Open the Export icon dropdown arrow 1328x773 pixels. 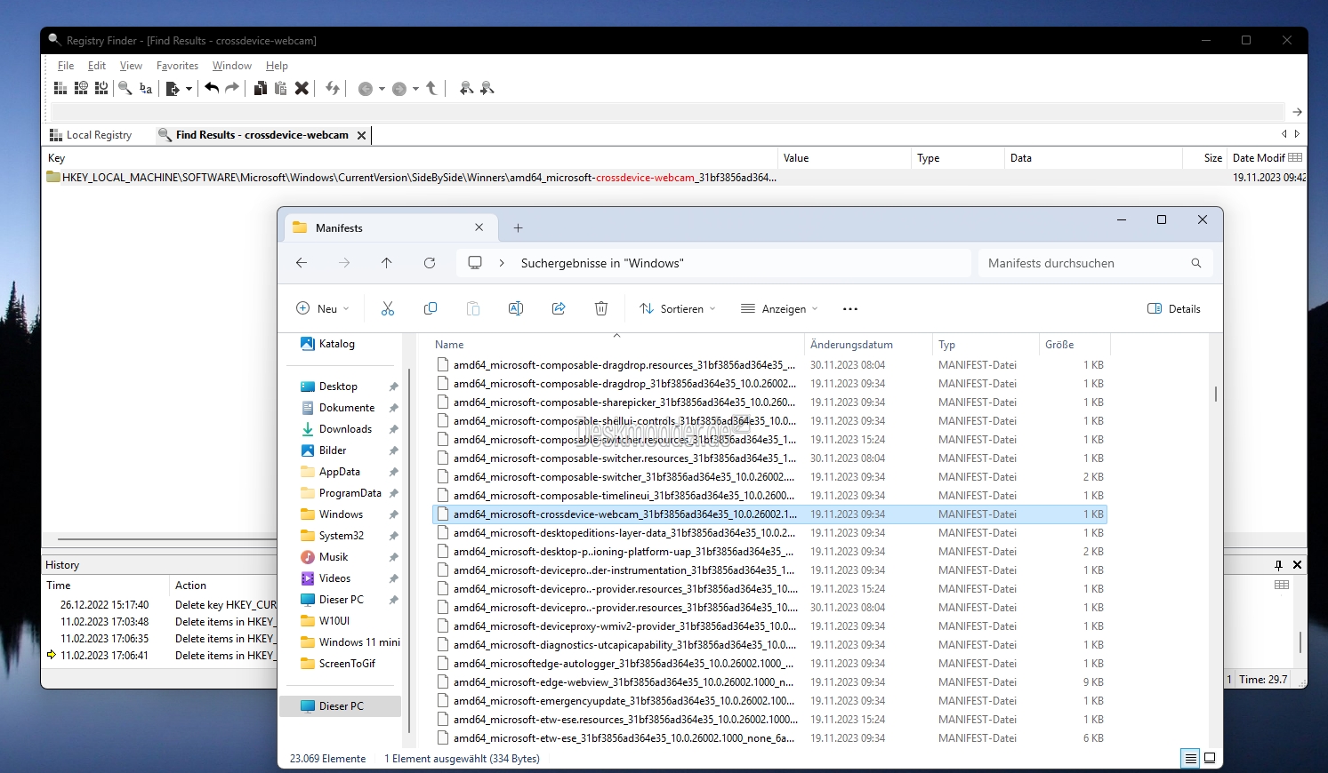pos(189,89)
